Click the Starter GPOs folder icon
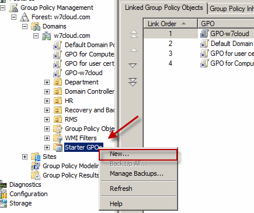254x213 pixels. point(58,147)
